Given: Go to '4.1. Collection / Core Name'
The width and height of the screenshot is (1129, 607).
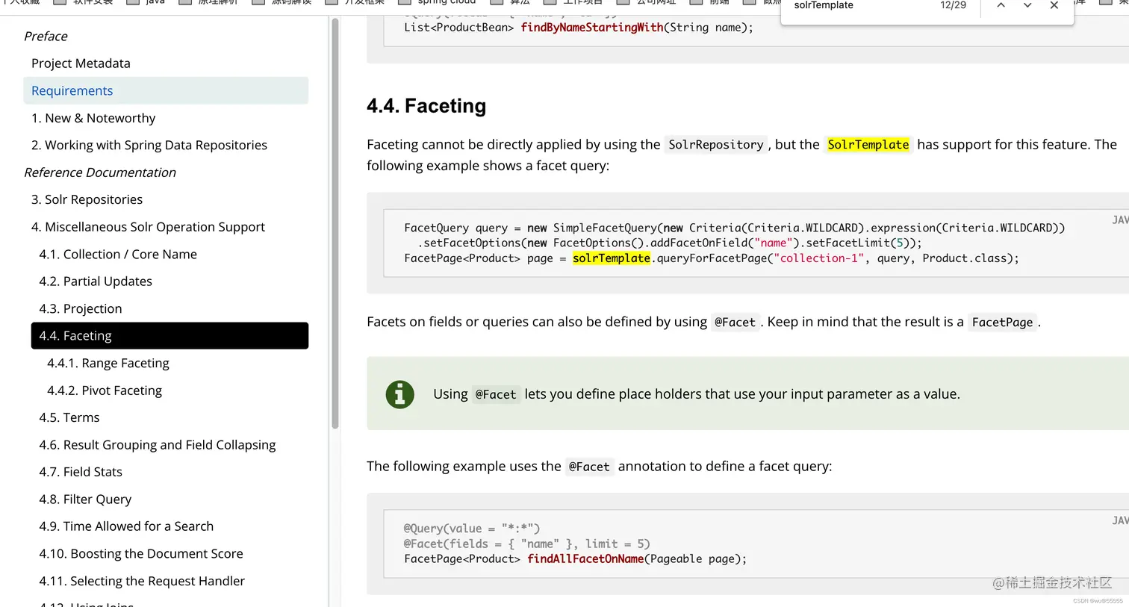Looking at the screenshot, I should (x=118, y=254).
